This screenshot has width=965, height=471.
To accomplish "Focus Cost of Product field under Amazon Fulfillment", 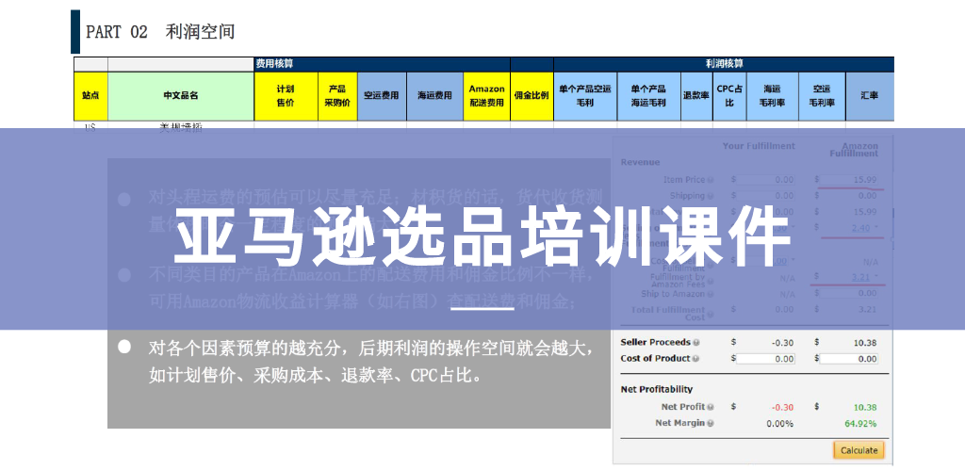I will click(849, 359).
